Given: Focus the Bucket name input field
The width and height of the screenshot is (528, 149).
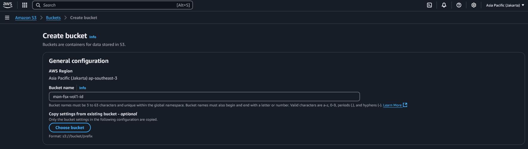Looking at the screenshot, I should (x=204, y=97).
